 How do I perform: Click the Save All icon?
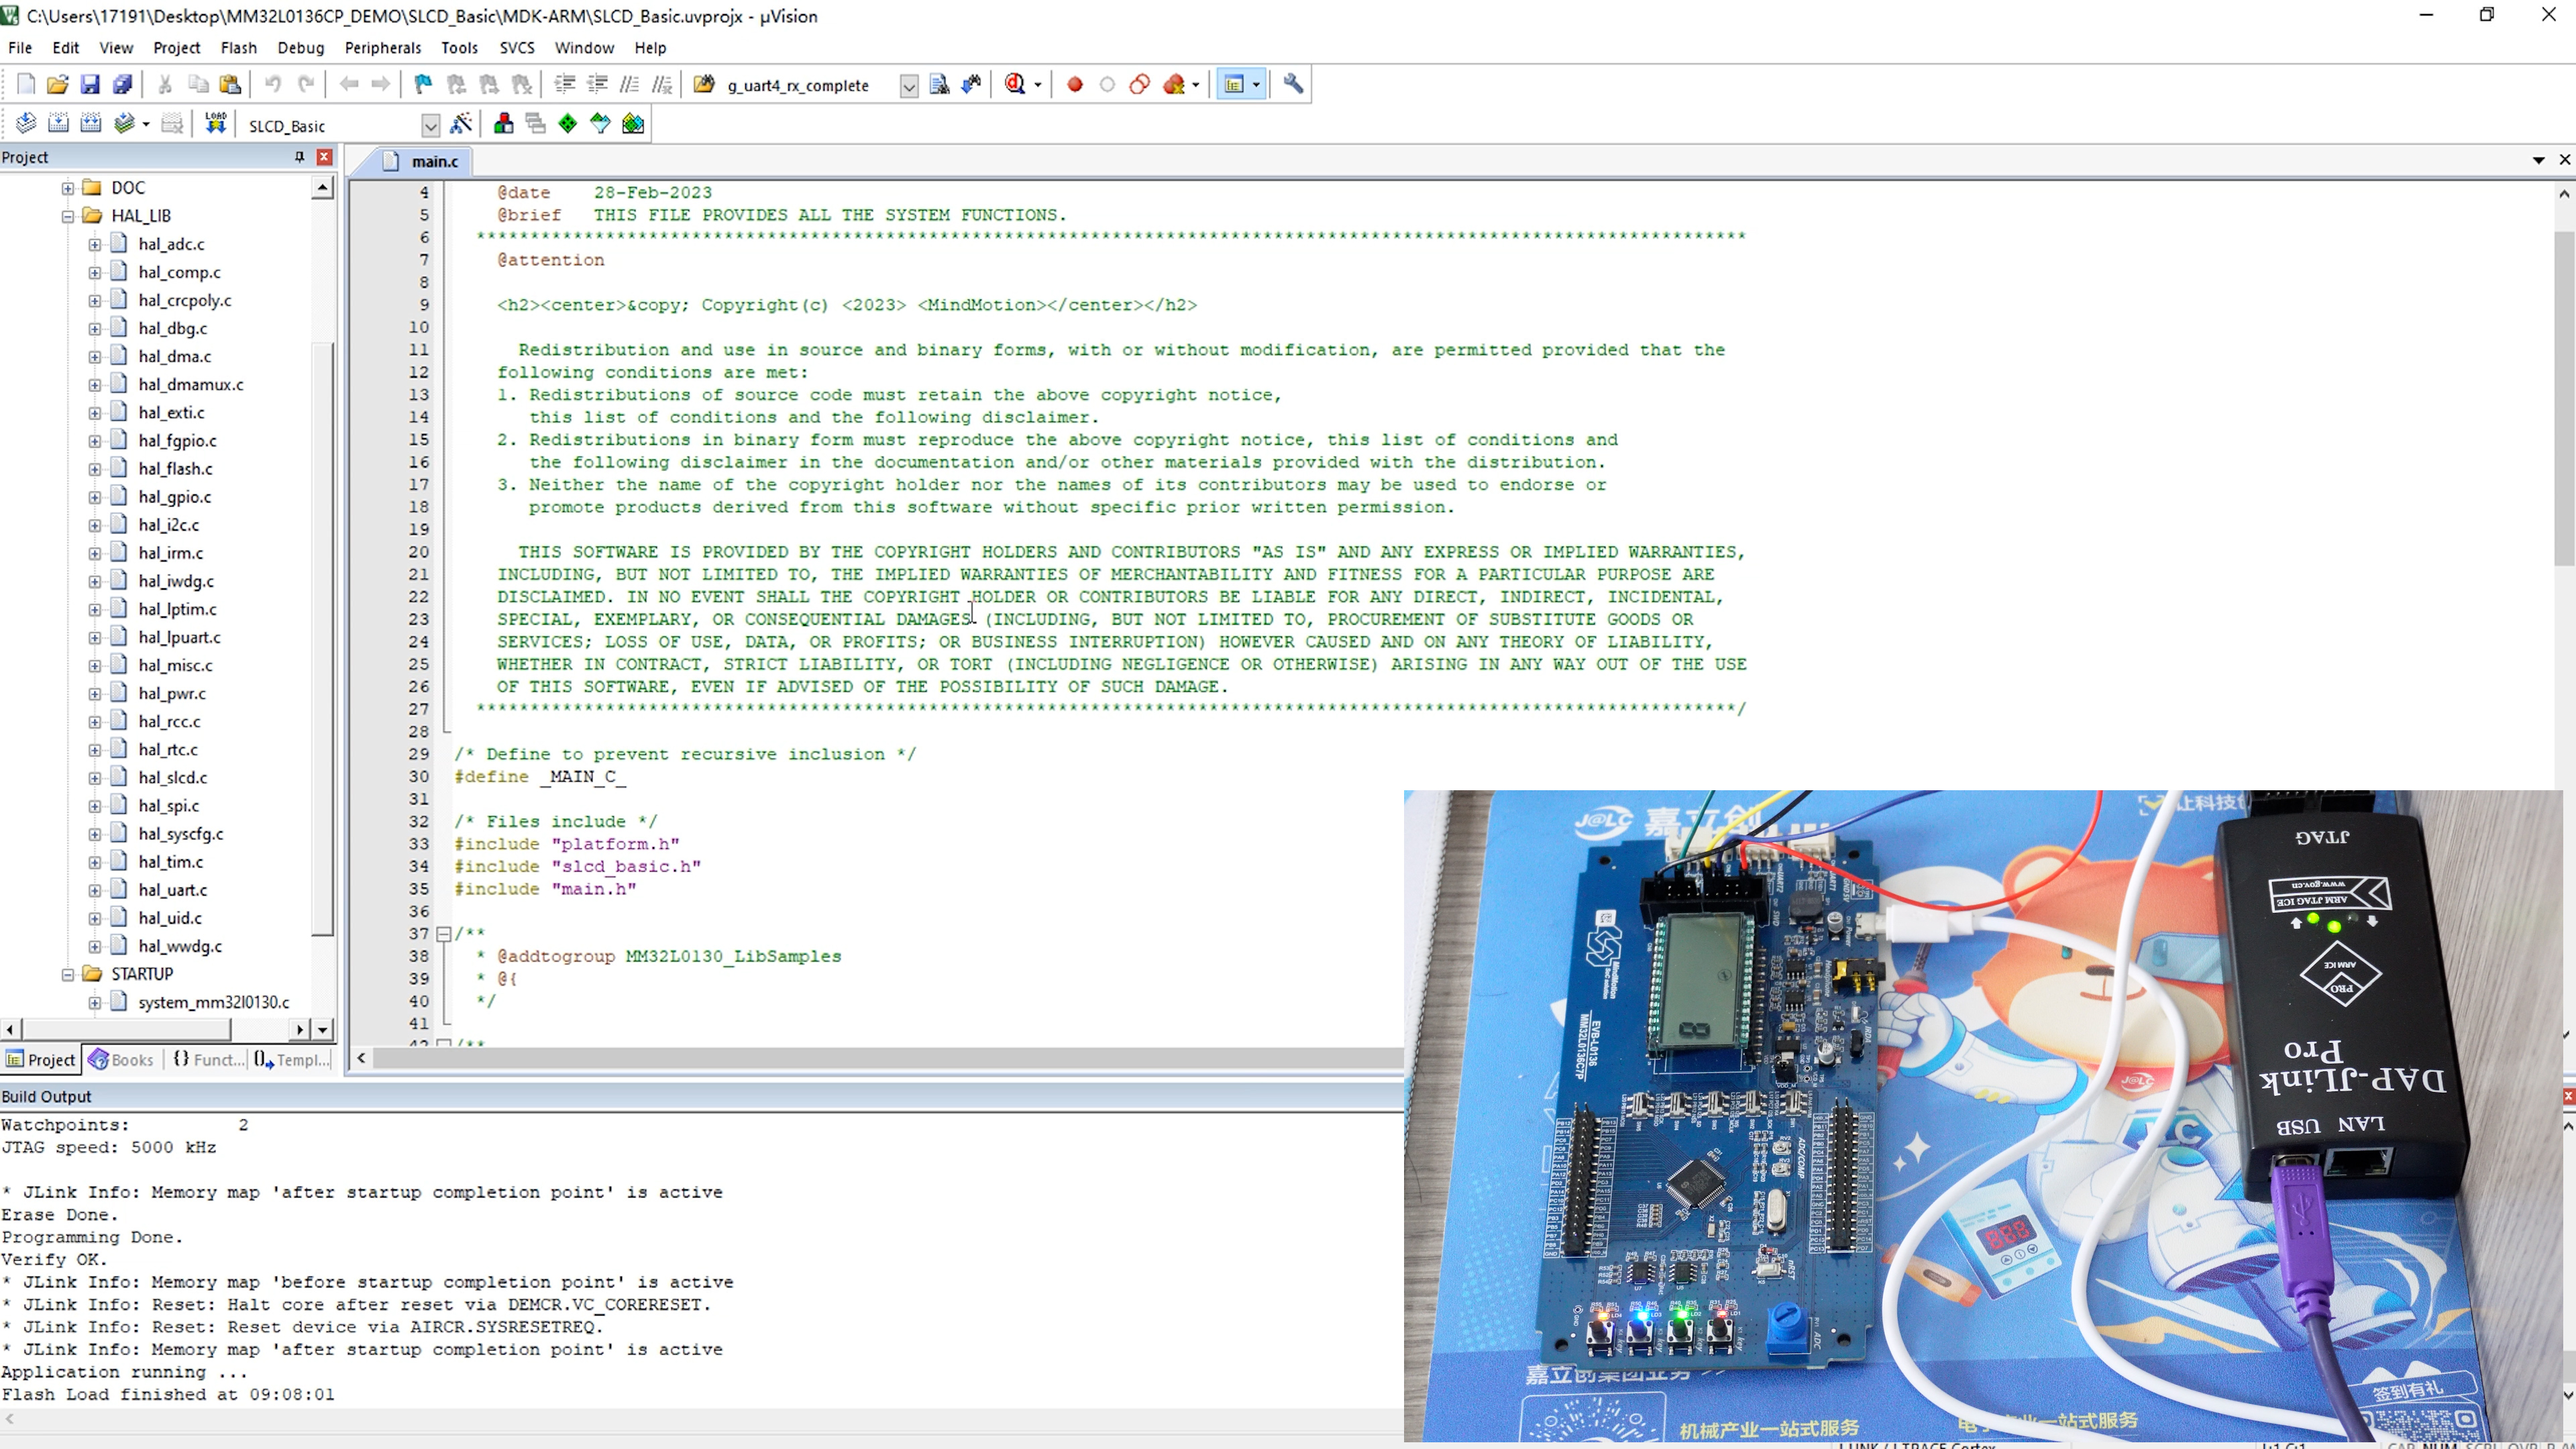pos(122,85)
